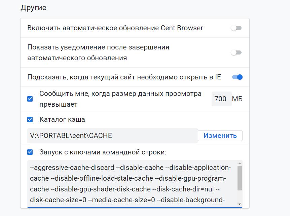Click the Включить автоматическое обновление label row
This screenshot has height=216, width=290.
click(135, 28)
